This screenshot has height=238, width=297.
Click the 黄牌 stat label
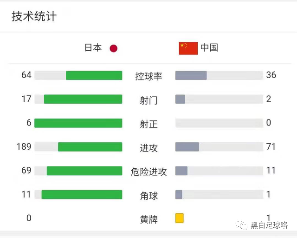[148, 219]
